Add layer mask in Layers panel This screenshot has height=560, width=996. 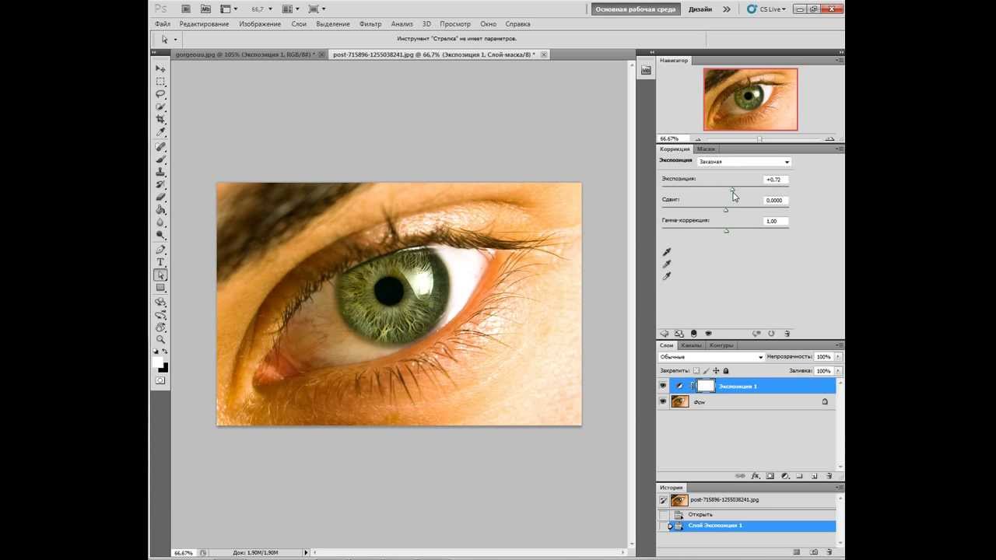770,476
